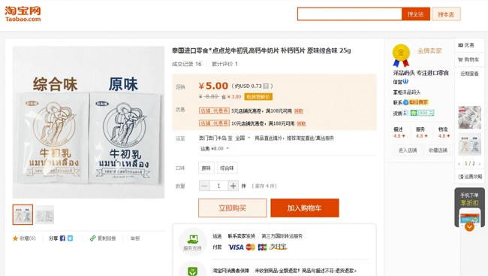Click the favorite star icon
Image resolution: width=488 pixels, height=276 pixels.
15,238
